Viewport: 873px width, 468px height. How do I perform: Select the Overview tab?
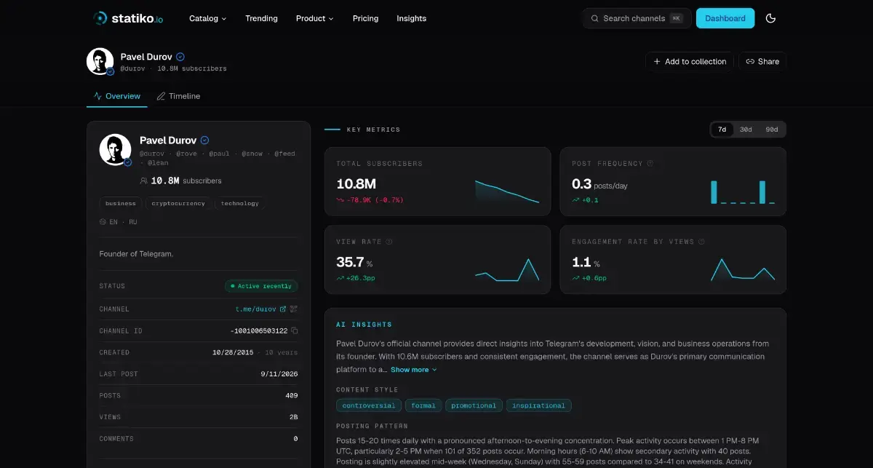pos(117,96)
